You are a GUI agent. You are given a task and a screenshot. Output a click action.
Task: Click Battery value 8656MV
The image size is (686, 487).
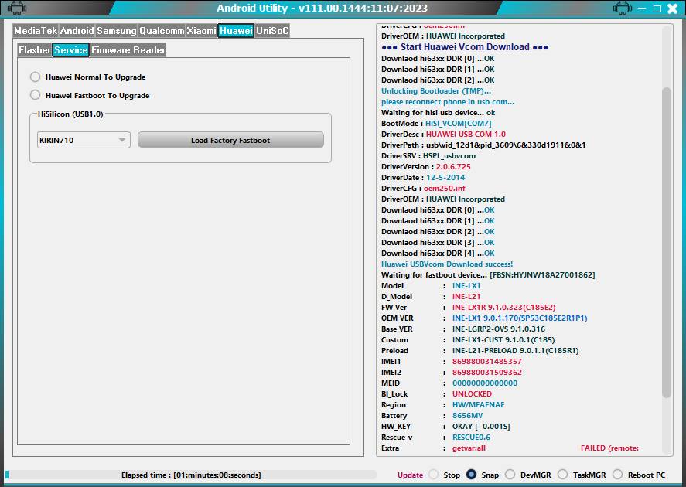(x=467, y=416)
